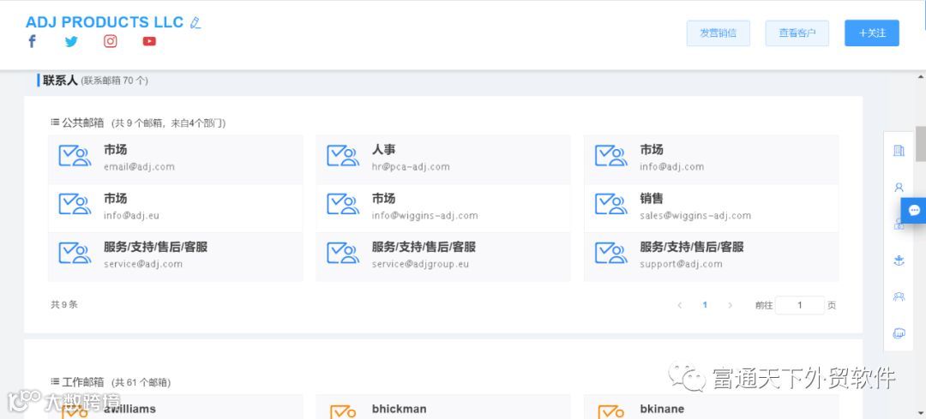Open the Instagram profile icon

tap(111, 41)
